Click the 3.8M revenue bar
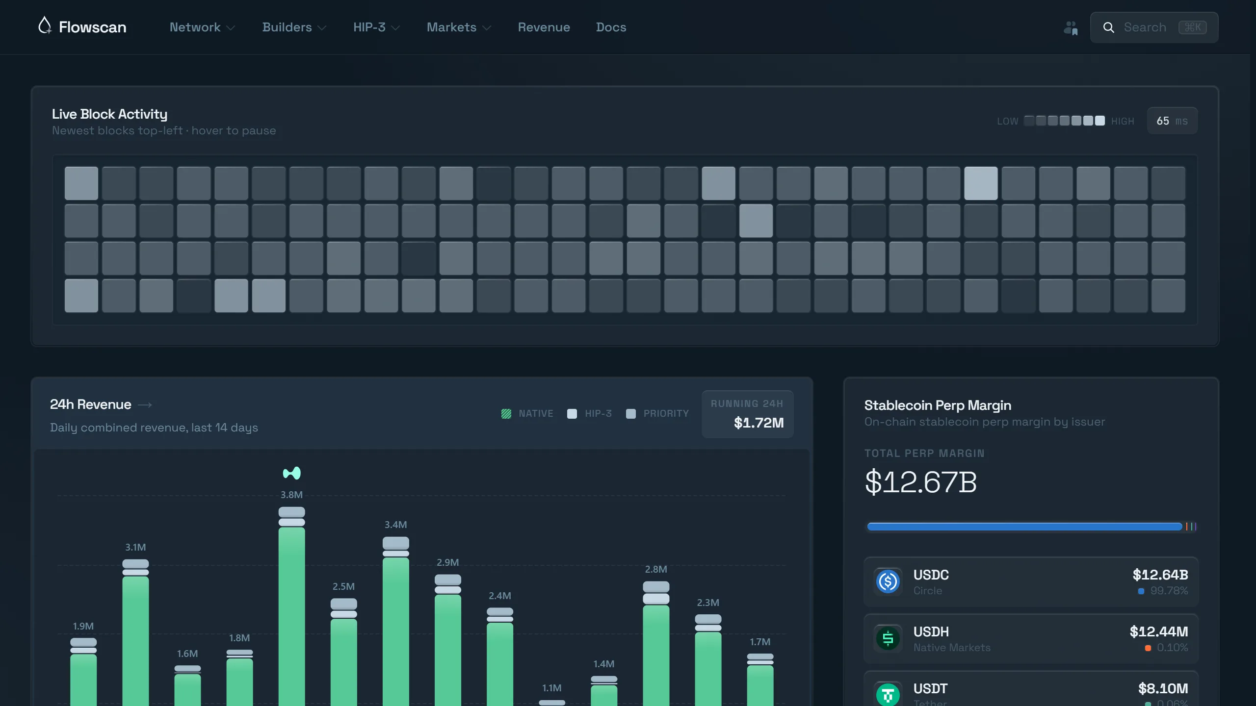 pyautogui.click(x=291, y=606)
